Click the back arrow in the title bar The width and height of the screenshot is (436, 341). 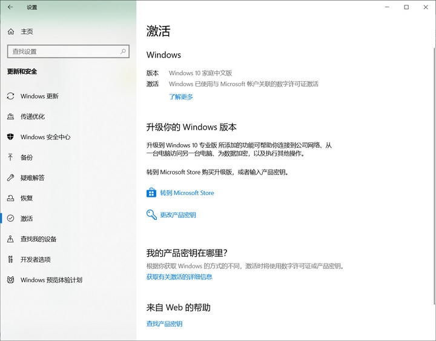[10, 7]
